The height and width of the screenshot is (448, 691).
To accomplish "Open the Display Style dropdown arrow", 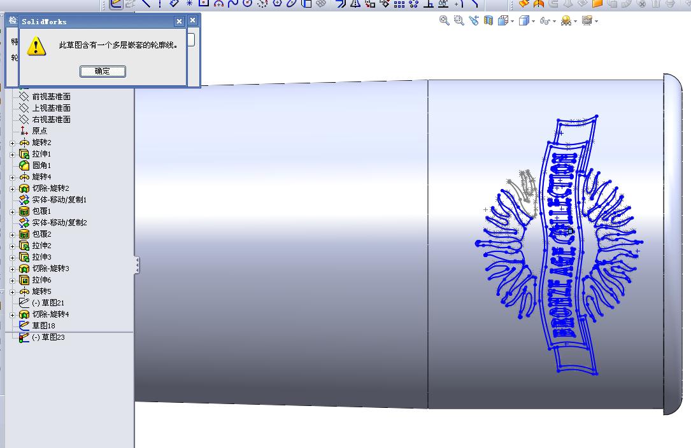I will pyautogui.click(x=533, y=21).
